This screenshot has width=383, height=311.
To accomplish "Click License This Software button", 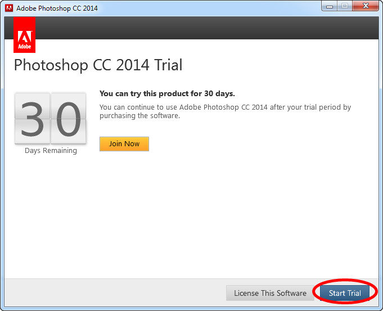I will click(270, 293).
